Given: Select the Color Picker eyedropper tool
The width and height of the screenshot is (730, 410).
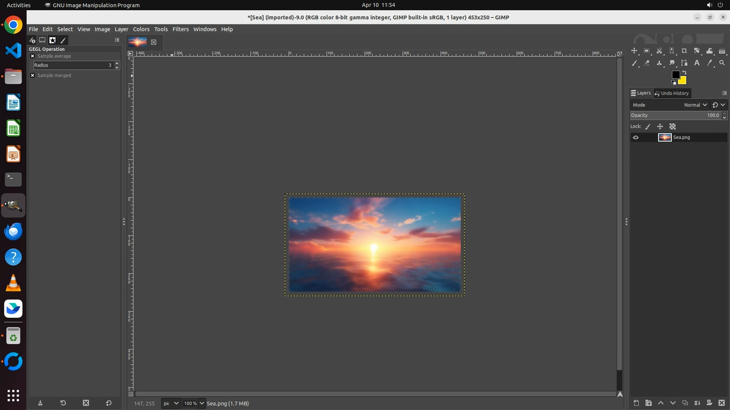Looking at the screenshot, I should click(709, 63).
